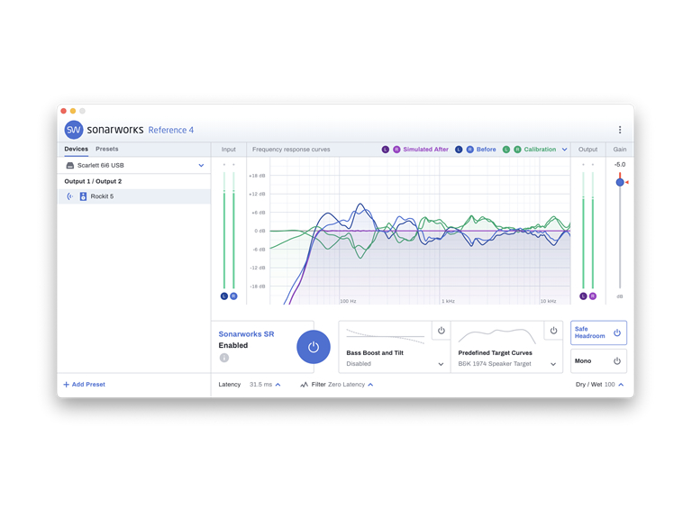Click the Gain slider handle
The height and width of the screenshot is (519, 692).
click(620, 182)
